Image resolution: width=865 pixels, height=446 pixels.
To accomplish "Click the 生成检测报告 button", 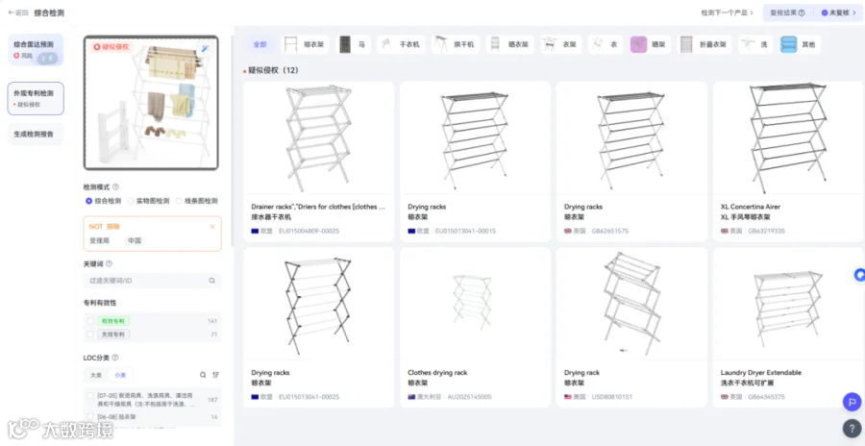I will pos(36,135).
